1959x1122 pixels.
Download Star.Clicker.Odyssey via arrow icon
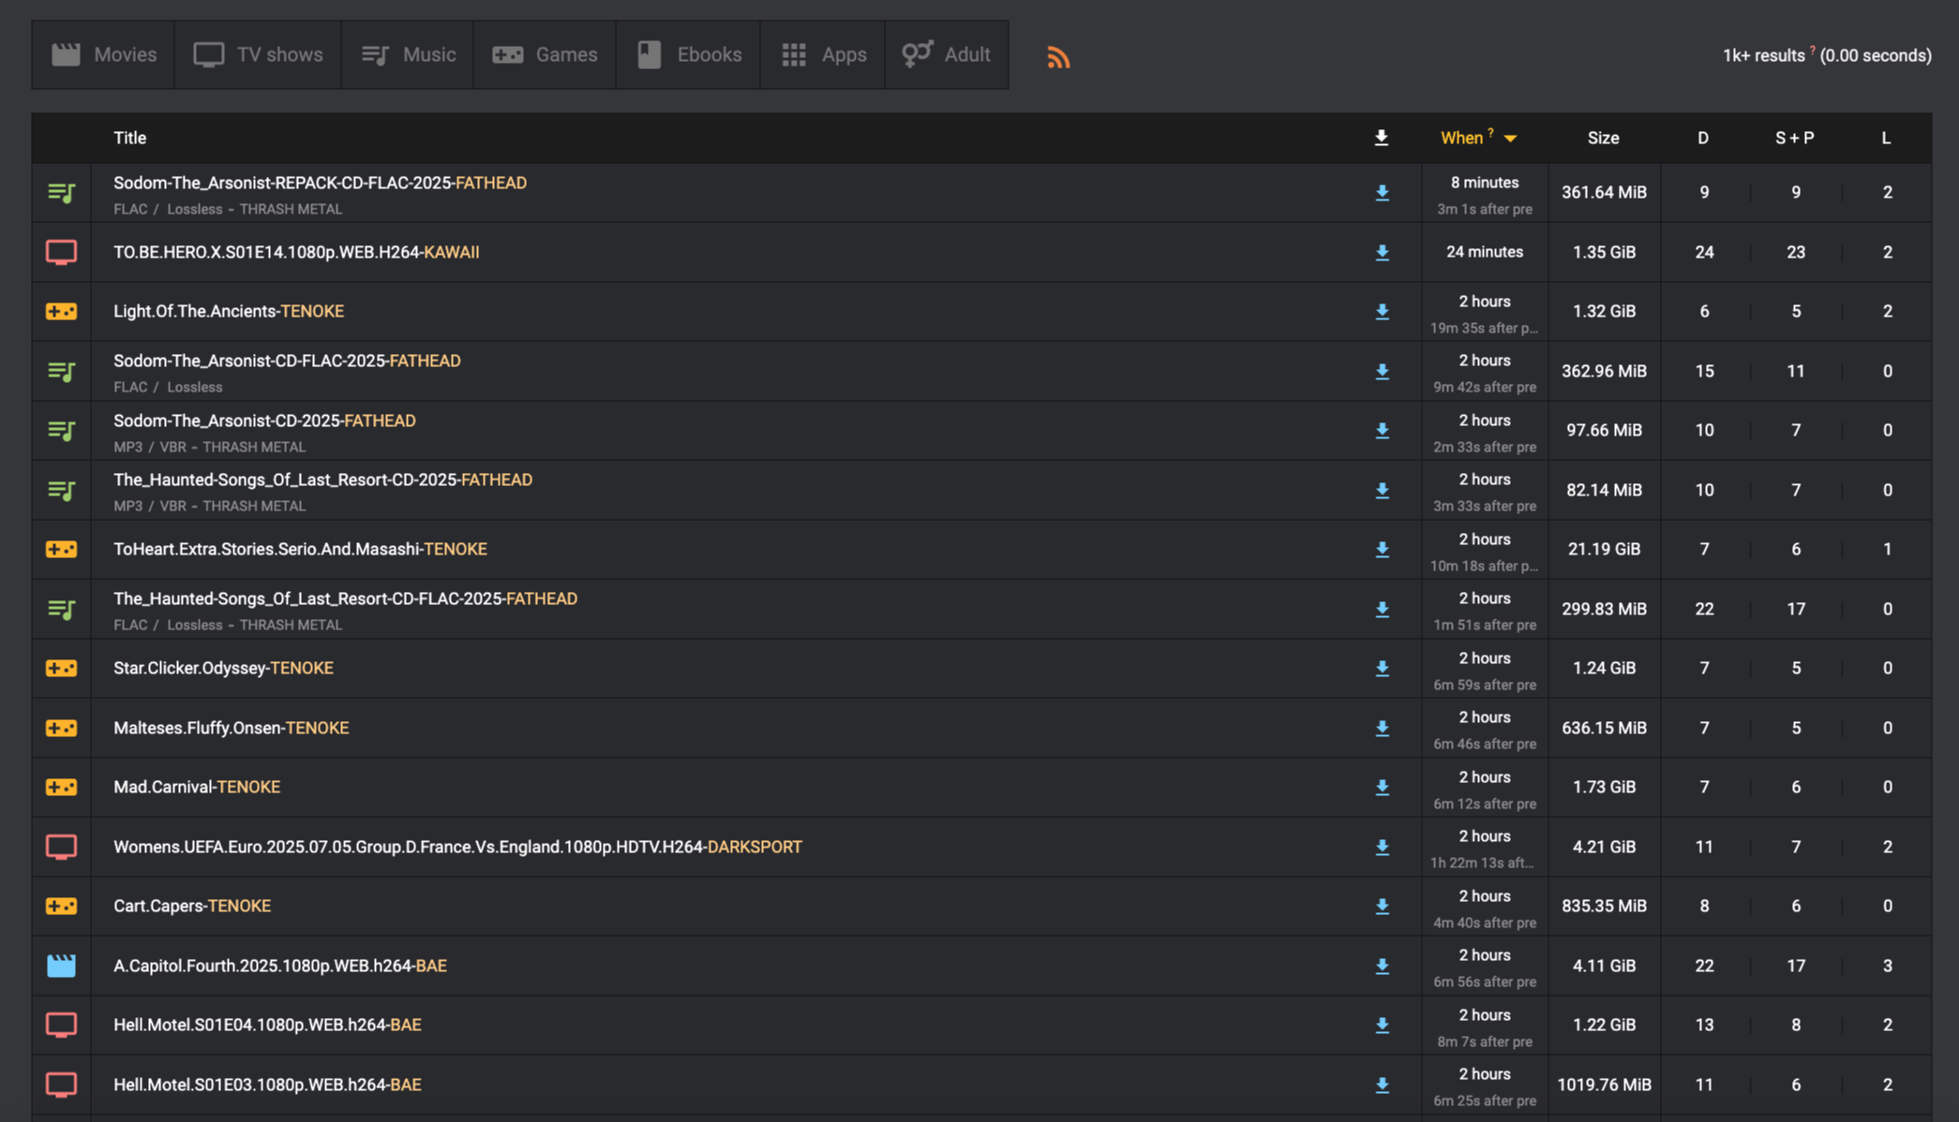tap(1382, 669)
